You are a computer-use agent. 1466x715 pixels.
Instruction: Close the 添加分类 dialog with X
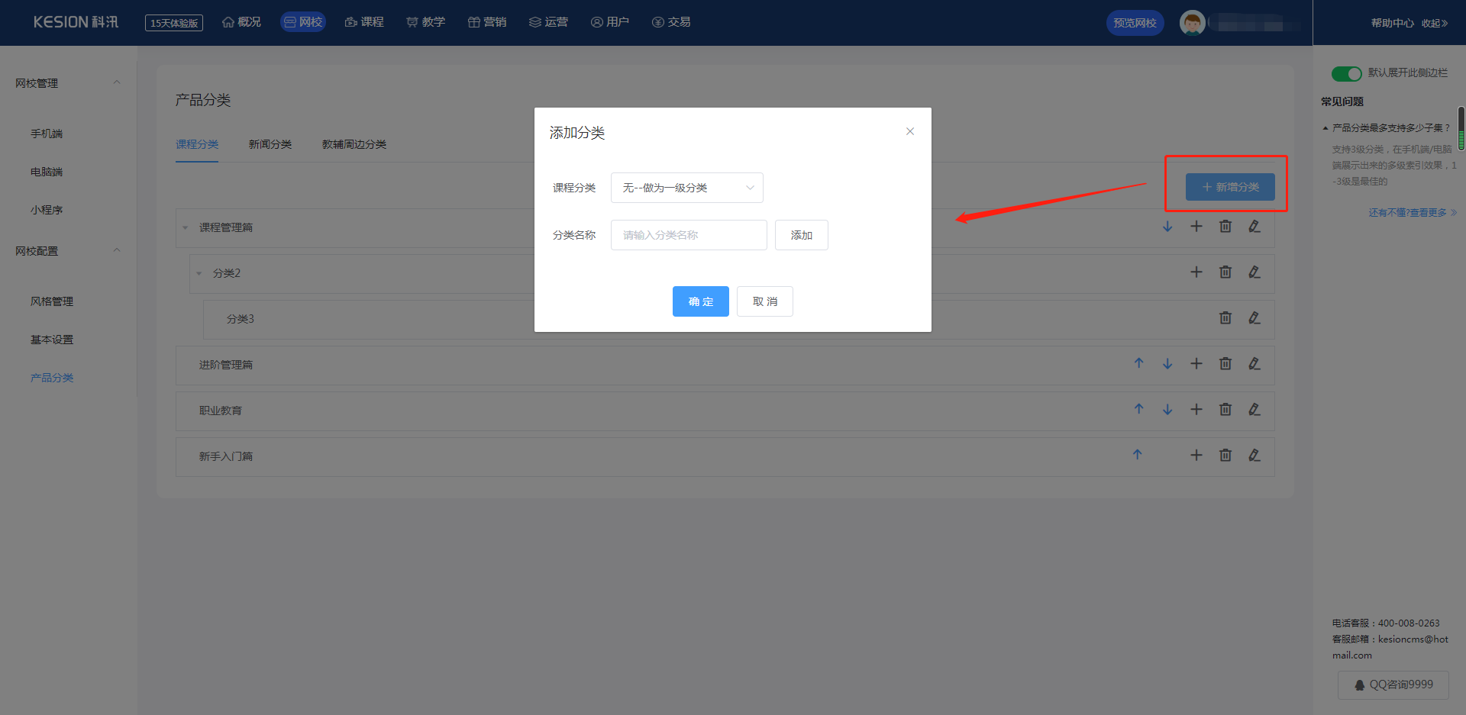point(910,131)
